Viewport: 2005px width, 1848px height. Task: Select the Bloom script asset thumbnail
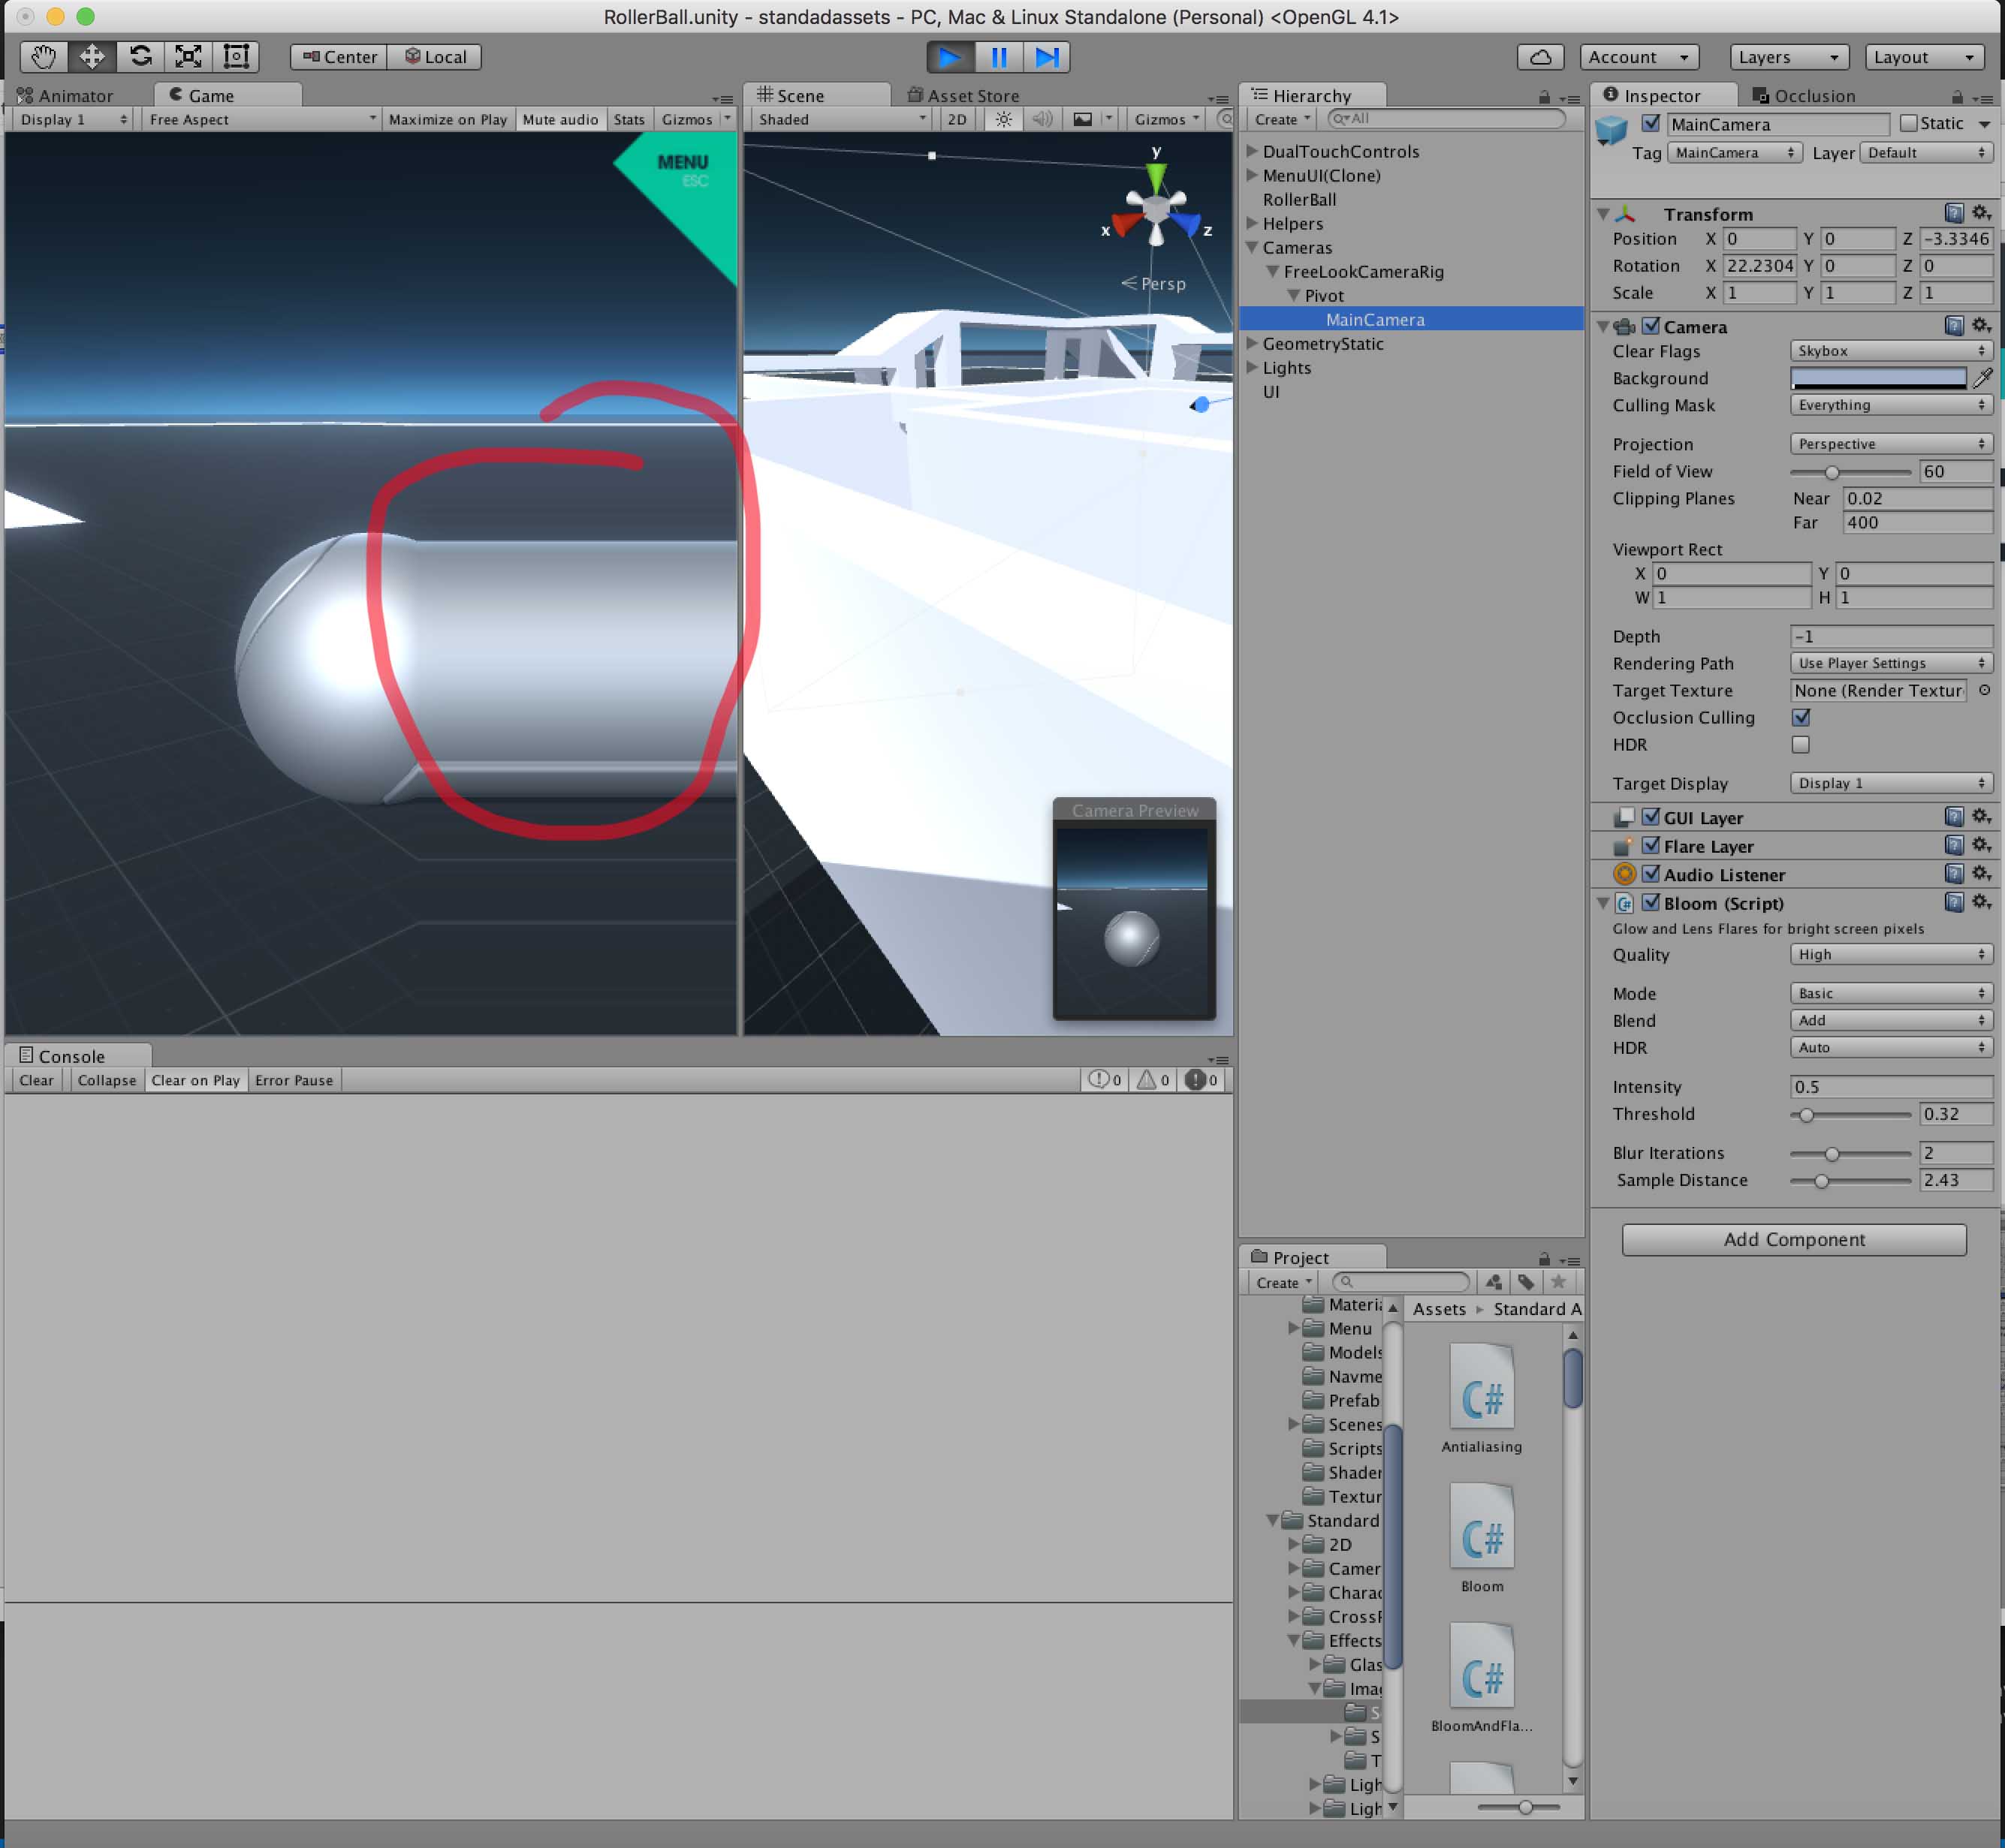pyautogui.click(x=1482, y=1527)
